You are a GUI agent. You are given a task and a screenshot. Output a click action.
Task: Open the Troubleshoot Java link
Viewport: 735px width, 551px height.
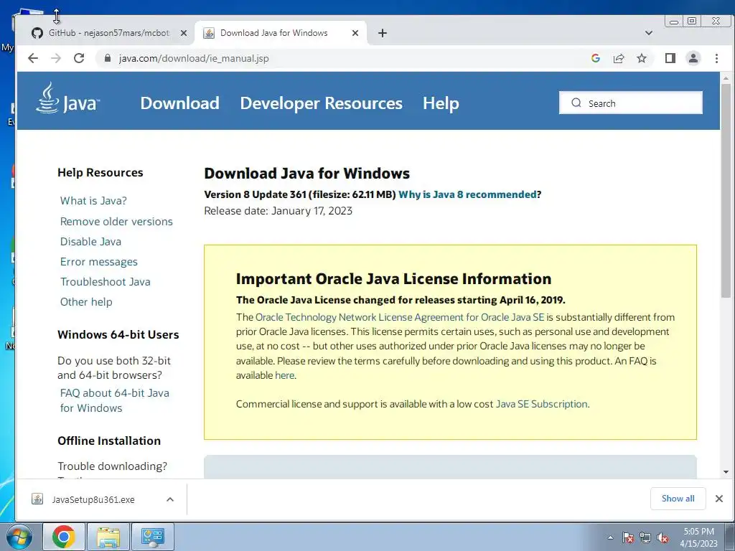[105, 282]
